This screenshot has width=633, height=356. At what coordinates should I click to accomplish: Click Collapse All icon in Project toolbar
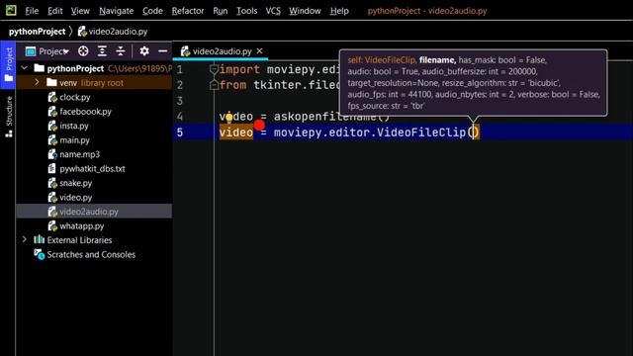[121, 50]
